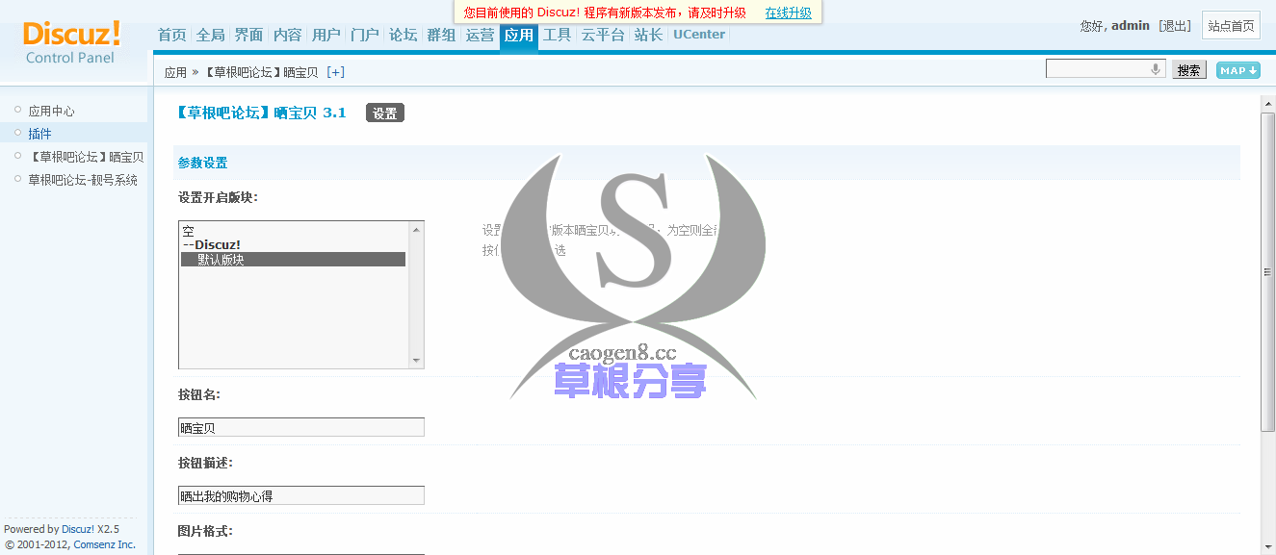This screenshot has width=1276, height=555.
Task: Select the 空 option in forum list
Action: click(x=190, y=231)
